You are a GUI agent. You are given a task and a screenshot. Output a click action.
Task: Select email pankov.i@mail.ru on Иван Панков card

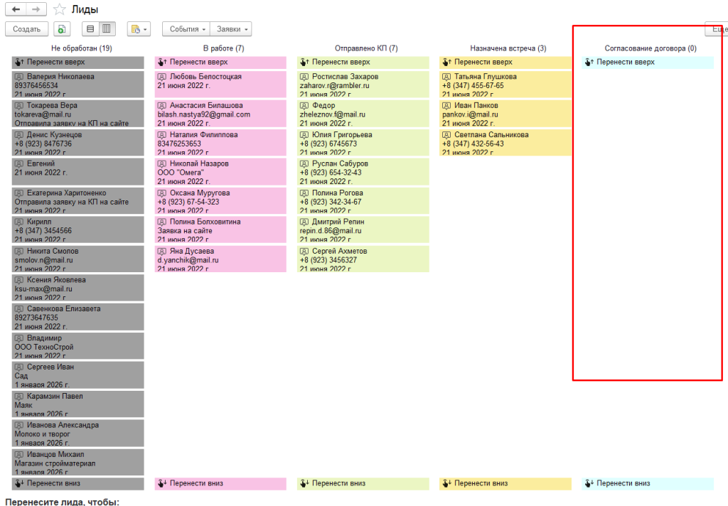click(470, 114)
